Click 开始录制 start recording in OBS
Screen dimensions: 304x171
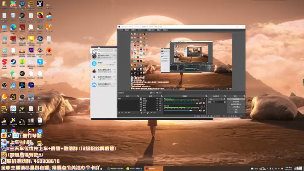[236, 101]
